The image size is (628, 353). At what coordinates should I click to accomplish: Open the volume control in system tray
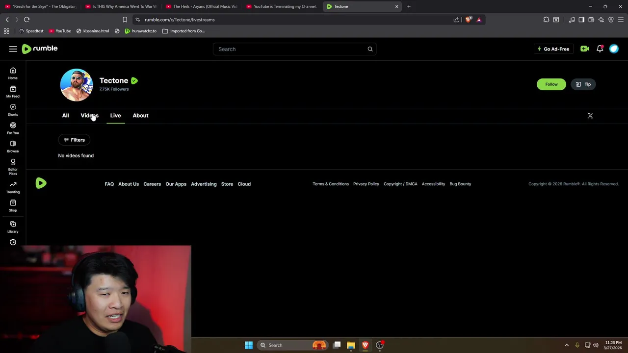click(x=595, y=345)
